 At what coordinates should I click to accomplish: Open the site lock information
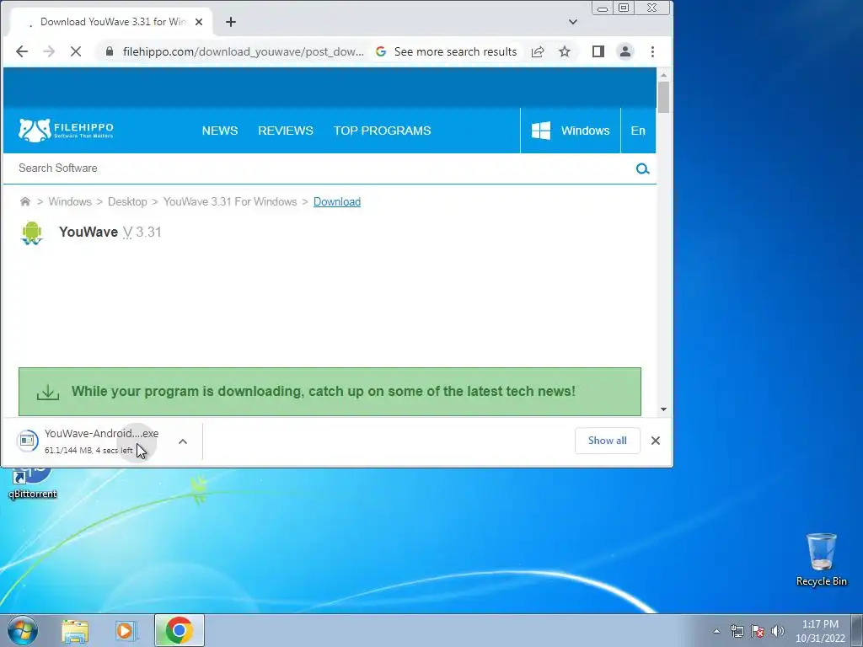pyautogui.click(x=110, y=51)
